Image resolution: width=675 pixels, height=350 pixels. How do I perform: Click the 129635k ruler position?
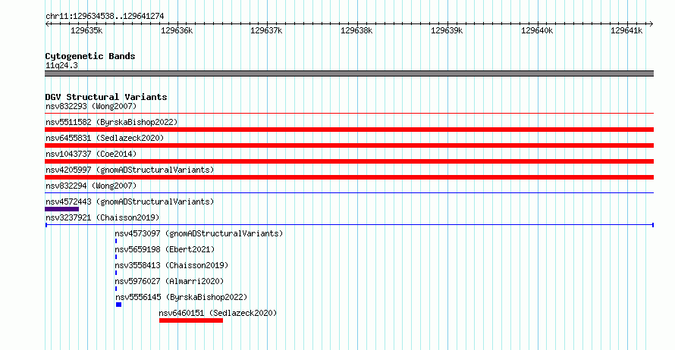coord(86,30)
